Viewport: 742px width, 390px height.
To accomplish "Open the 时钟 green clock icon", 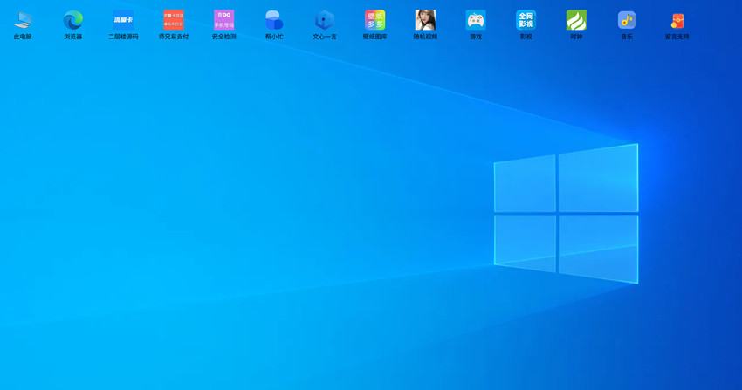I will [576, 20].
